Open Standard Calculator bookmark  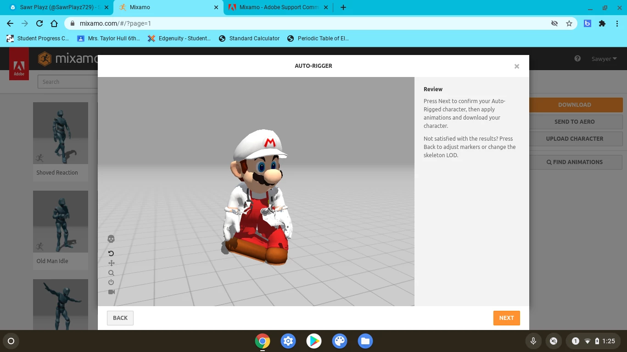point(249,38)
